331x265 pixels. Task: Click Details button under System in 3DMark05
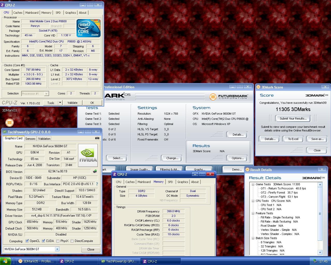tap(238, 135)
